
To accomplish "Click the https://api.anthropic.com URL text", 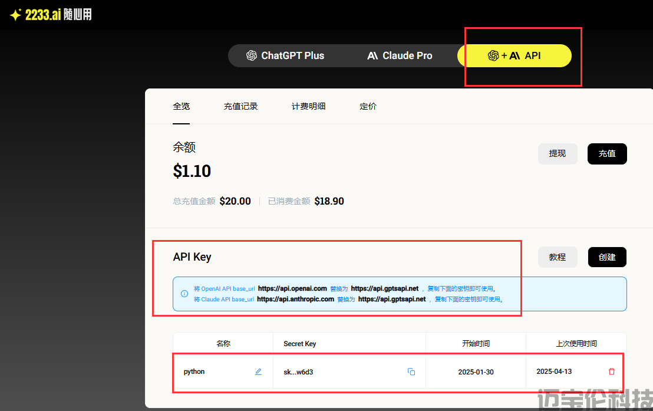I will (296, 300).
